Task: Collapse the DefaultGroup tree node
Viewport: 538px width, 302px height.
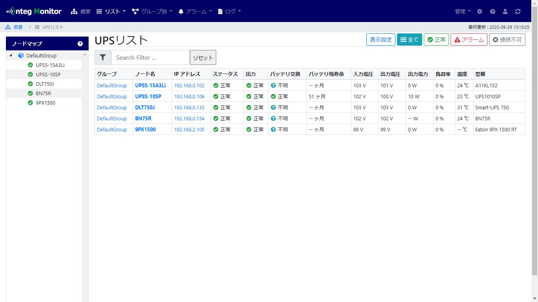Action: click(11, 55)
